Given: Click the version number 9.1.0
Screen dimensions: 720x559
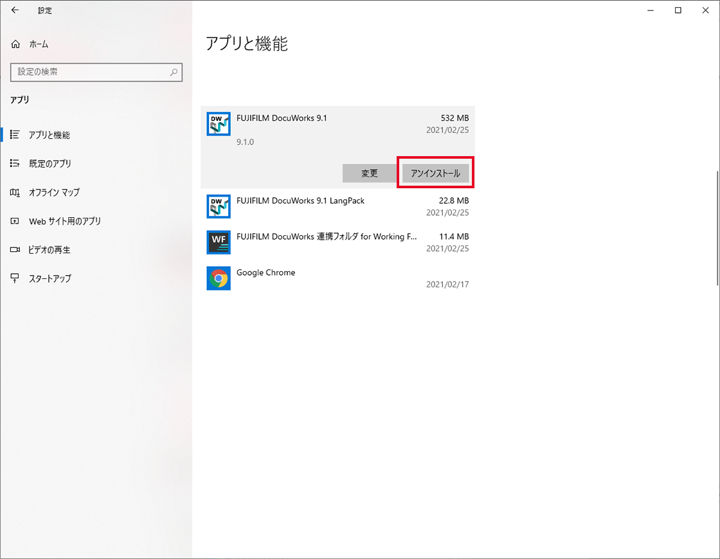Looking at the screenshot, I should (245, 142).
